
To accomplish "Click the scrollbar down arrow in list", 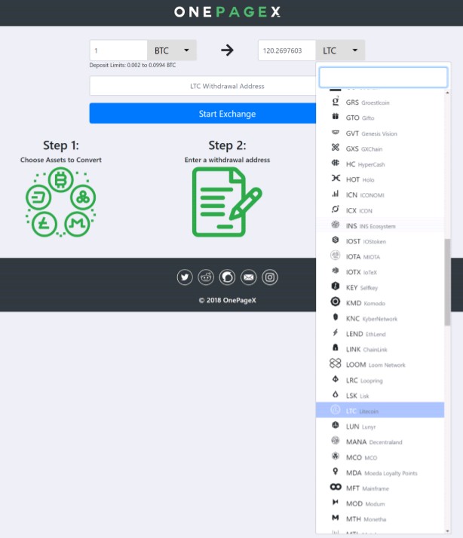I will 447,531.
